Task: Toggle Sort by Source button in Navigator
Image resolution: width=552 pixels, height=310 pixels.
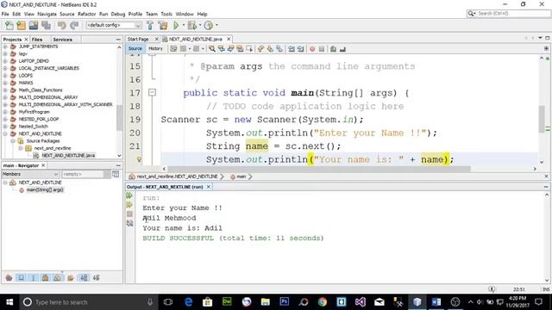Action: pos(96,278)
